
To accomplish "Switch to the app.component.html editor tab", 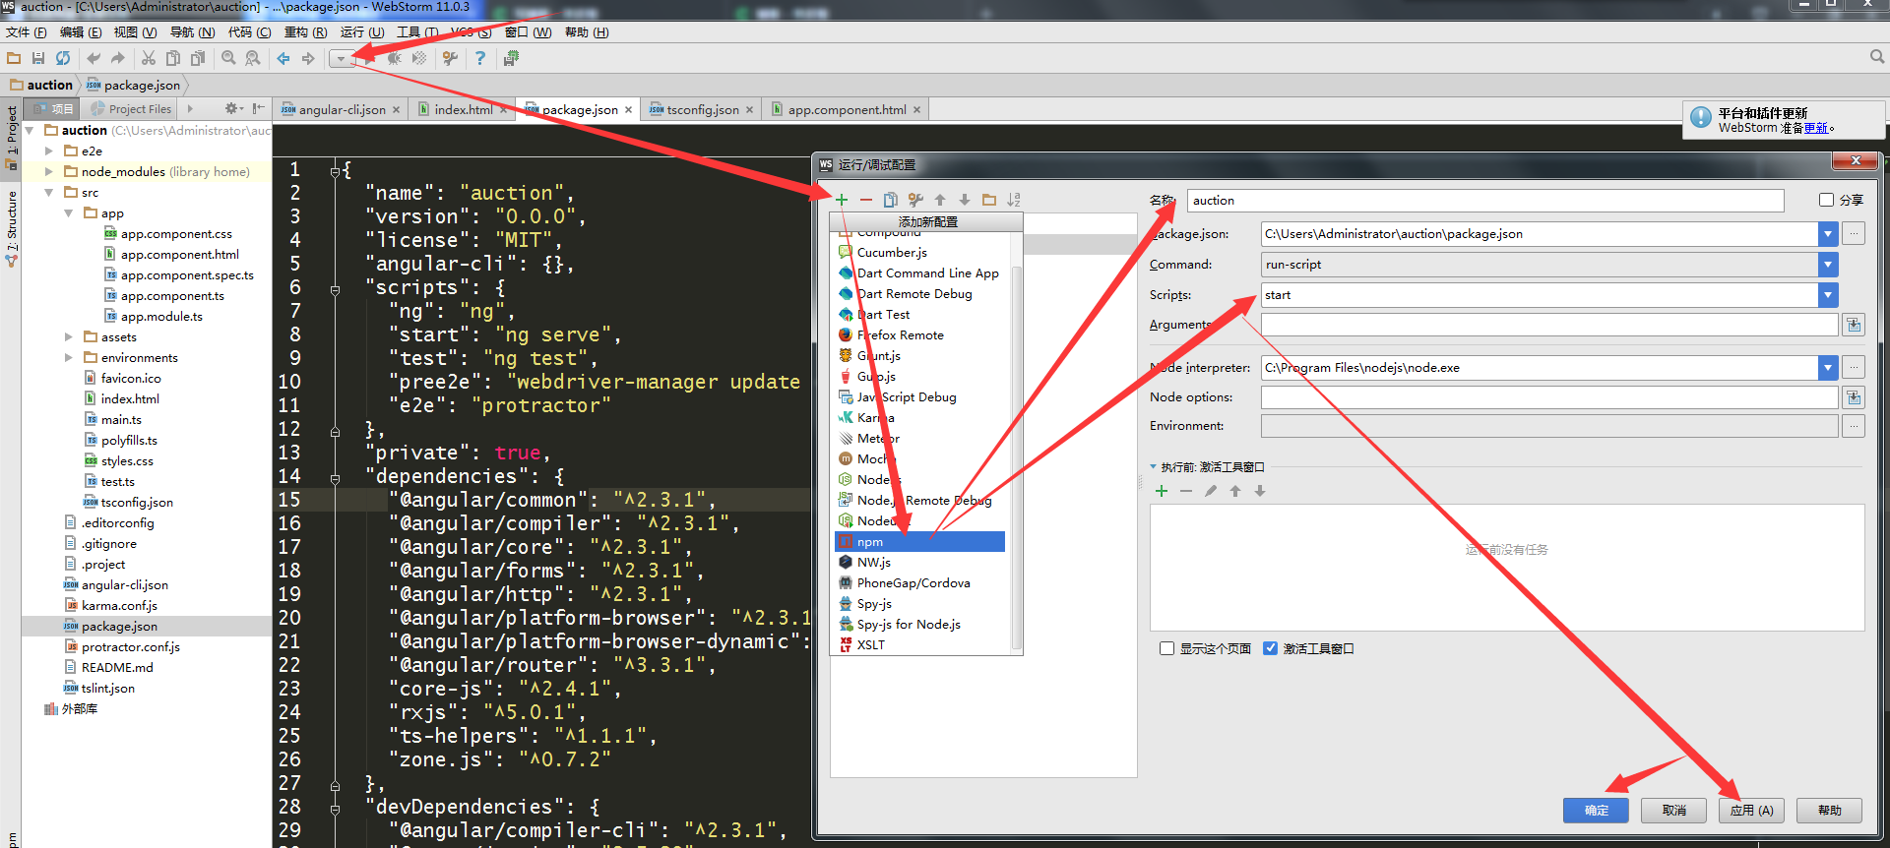I will click(846, 109).
